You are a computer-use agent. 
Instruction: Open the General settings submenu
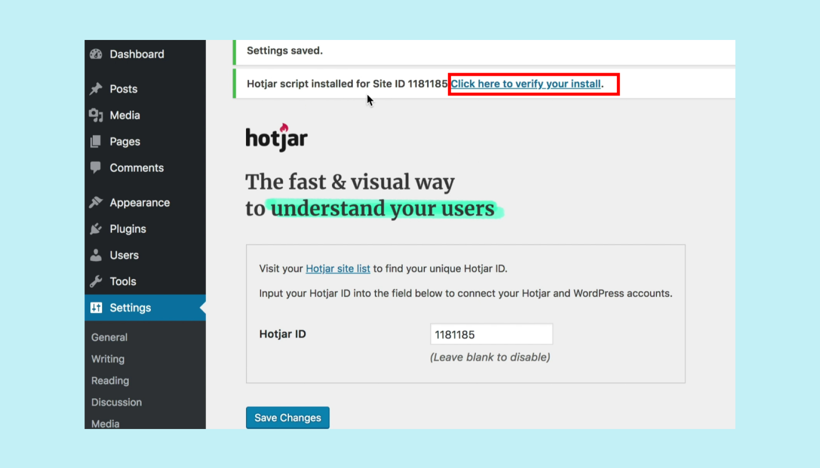coord(109,337)
